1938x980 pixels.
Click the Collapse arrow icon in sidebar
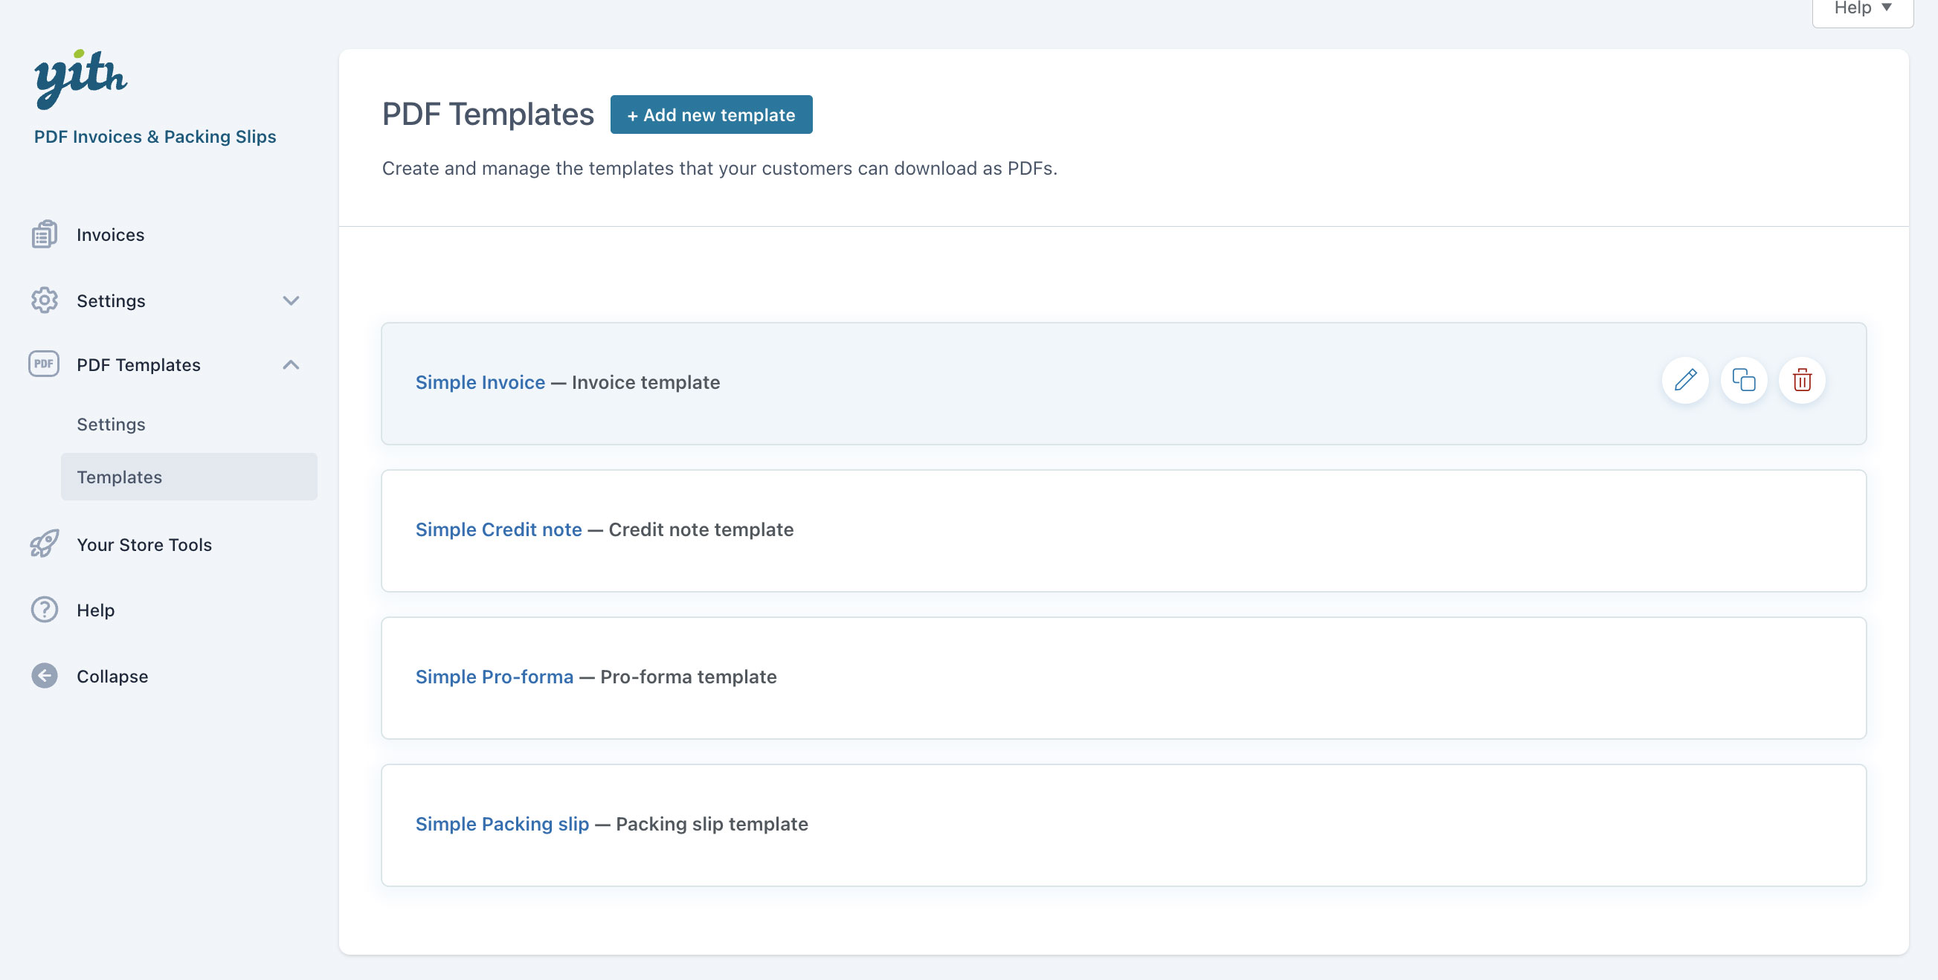point(45,675)
